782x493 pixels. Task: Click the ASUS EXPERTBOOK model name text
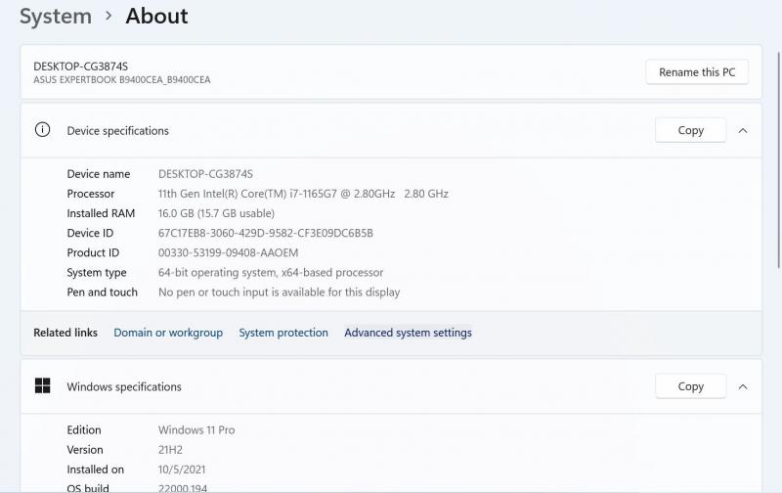pyautogui.click(x=122, y=80)
